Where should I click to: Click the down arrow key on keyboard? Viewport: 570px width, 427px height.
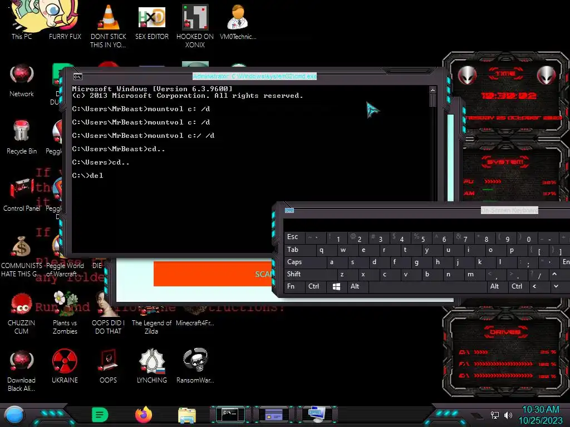(x=558, y=286)
